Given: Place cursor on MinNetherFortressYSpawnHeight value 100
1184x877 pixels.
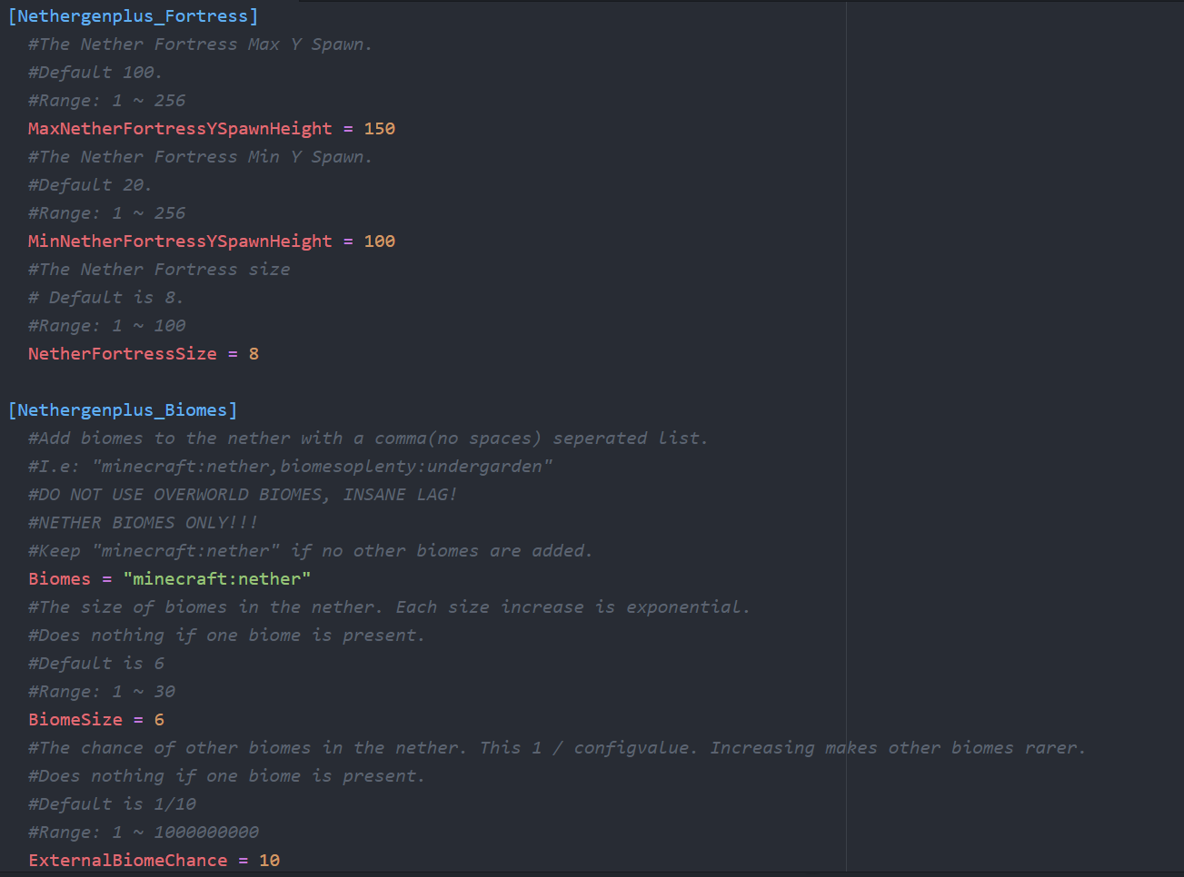Looking at the screenshot, I should tap(379, 241).
